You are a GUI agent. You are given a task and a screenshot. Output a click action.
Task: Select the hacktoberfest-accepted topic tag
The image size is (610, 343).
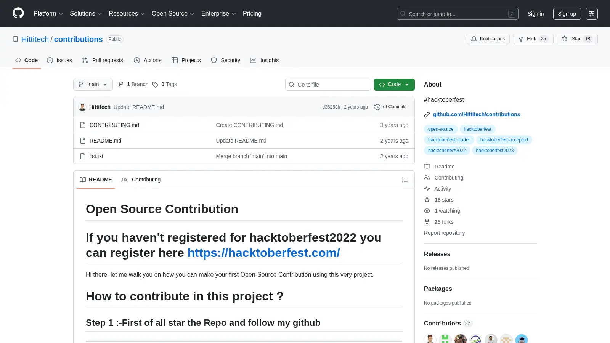pos(504,140)
